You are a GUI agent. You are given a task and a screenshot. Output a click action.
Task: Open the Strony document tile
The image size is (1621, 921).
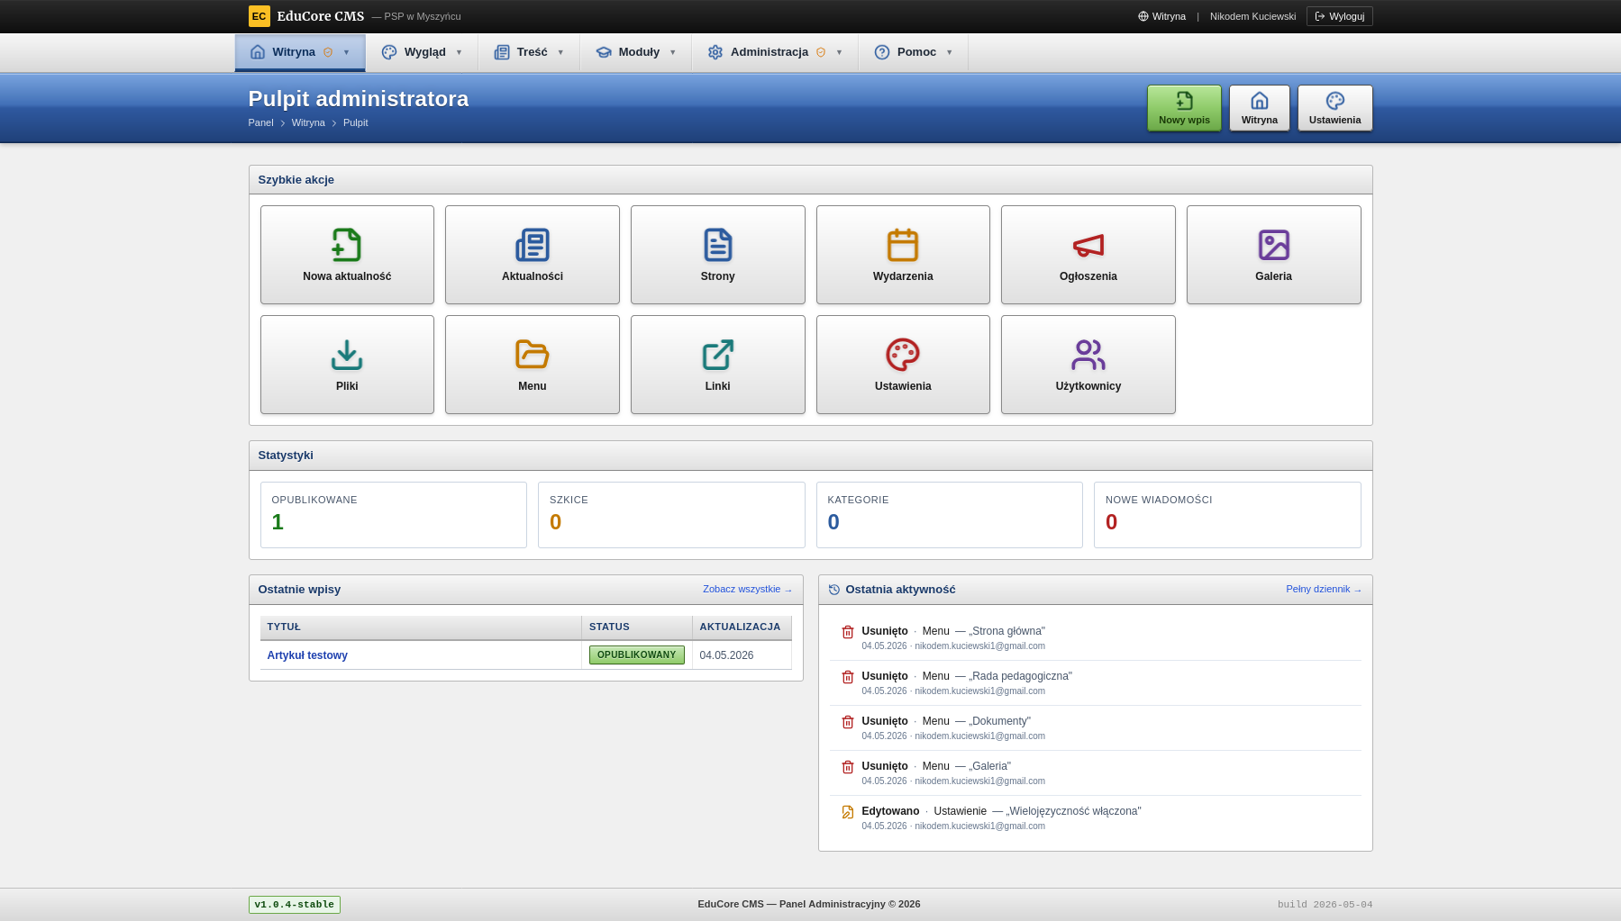tap(718, 255)
